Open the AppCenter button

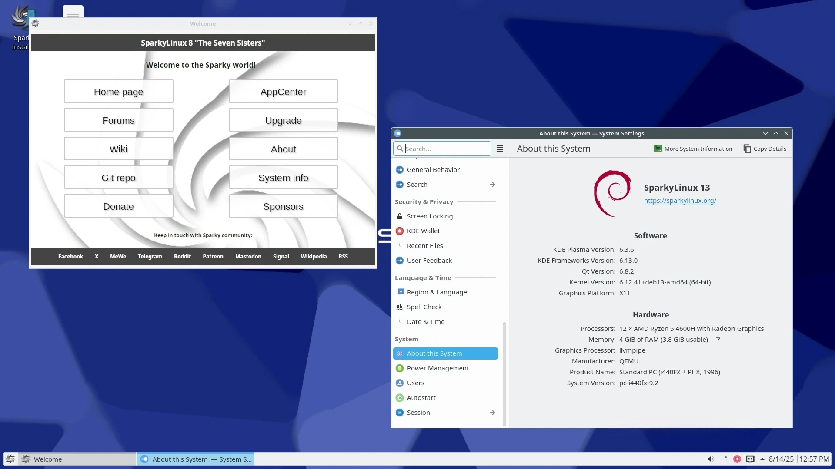click(x=283, y=92)
